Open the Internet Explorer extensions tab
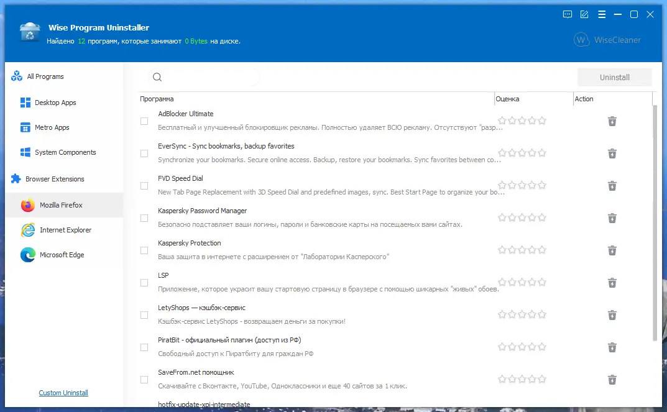This screenshot has height=412, width=667. point(65,230)
